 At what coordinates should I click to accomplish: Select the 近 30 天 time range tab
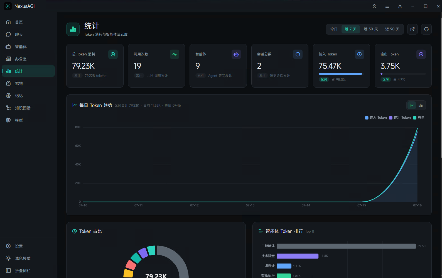(371, 29)
